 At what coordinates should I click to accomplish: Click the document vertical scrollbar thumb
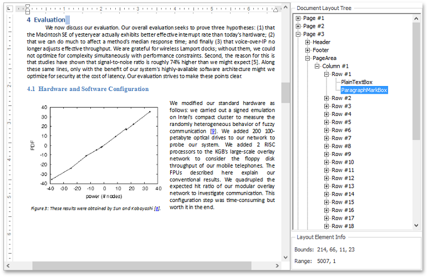pos(285,93)
